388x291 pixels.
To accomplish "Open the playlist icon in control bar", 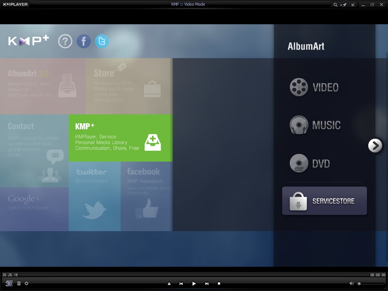I will (19, 283).
